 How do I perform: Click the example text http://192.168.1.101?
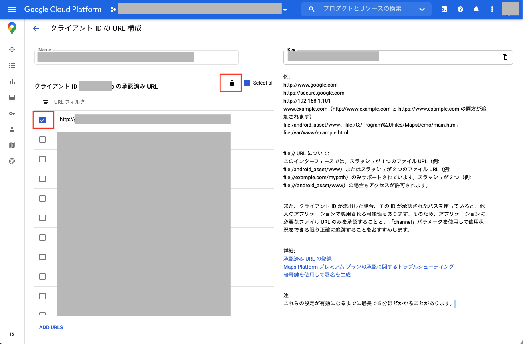(x=307, y=101)
